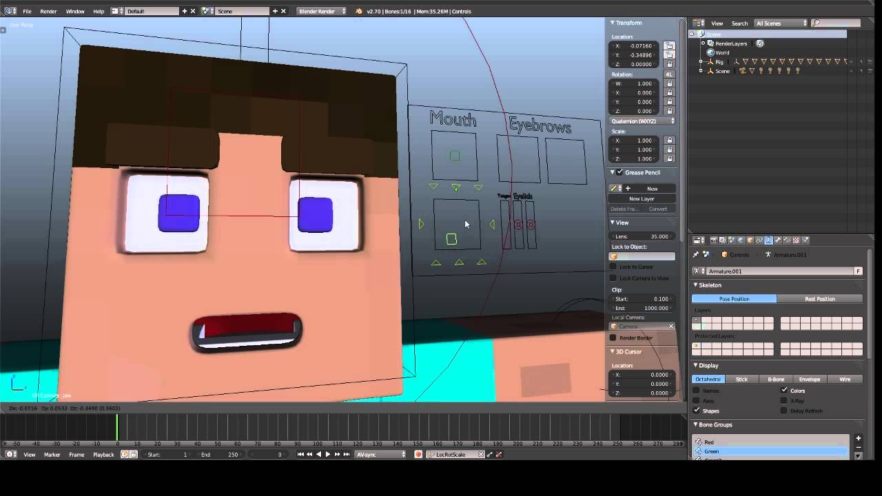The image size is (882, 496).
Task: Open the timeline Playback menu
Action: pos(103,455)
